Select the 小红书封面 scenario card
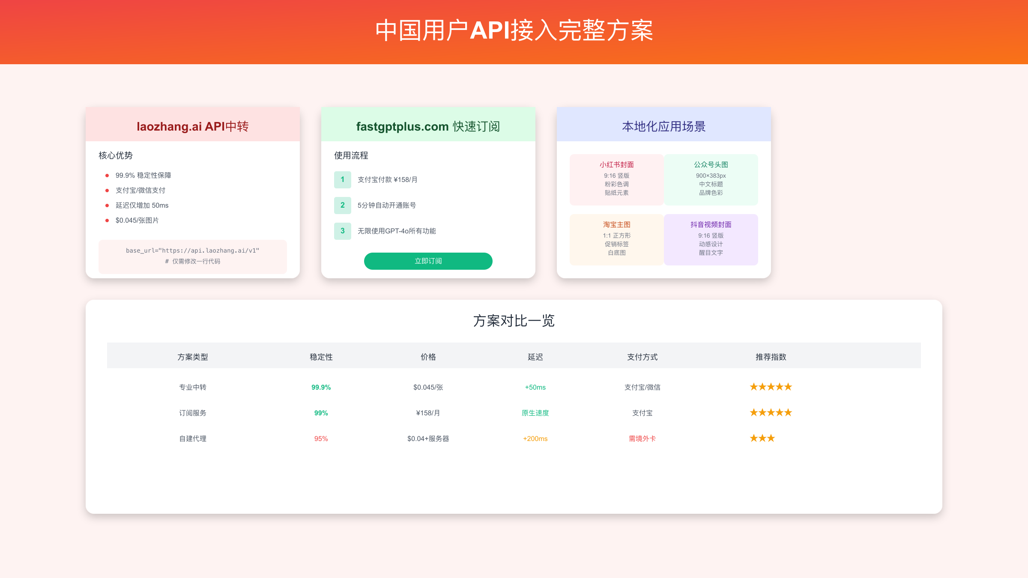Screen dimensions: 1028x578 coord(617,180)
